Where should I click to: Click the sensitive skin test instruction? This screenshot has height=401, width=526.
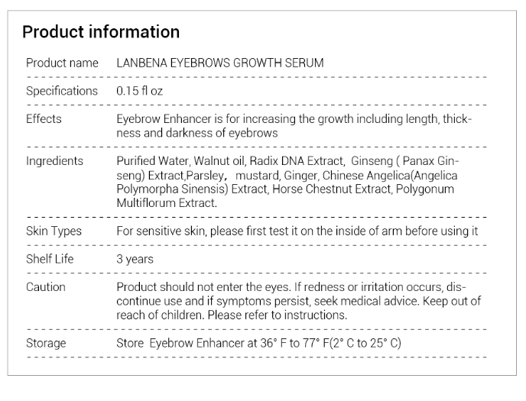pyautogui.click(x=297, y=231)
